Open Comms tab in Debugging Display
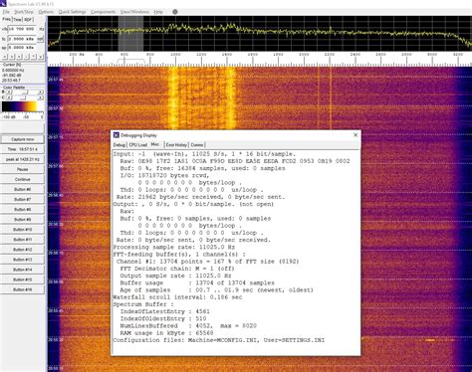472x372 pixels. click(197, 145)
